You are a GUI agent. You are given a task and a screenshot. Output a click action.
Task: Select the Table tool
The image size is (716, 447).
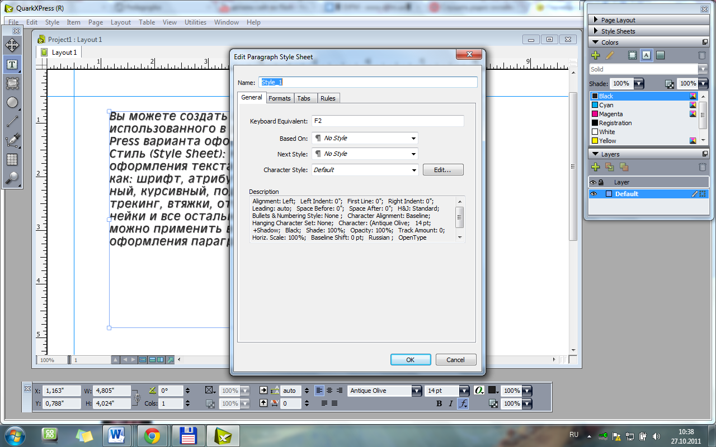(12, 159)
